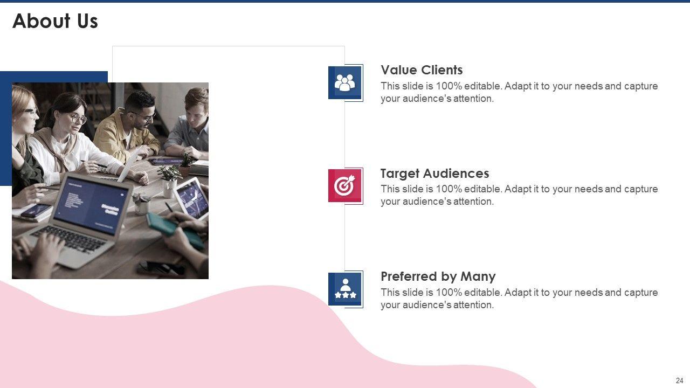
Task: Click the thin blue bar atop the slide
Action: coord(345,1)
